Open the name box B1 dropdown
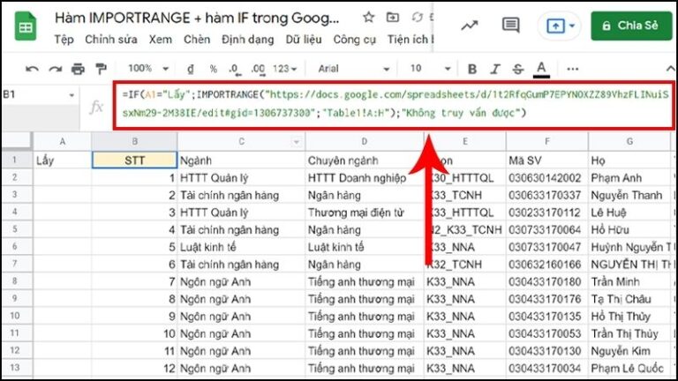 click(x=72, y=95)
